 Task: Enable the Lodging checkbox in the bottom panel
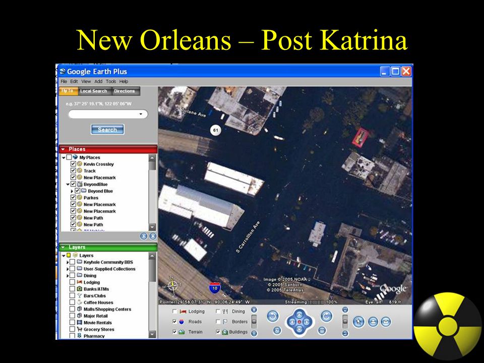[175, 312]
